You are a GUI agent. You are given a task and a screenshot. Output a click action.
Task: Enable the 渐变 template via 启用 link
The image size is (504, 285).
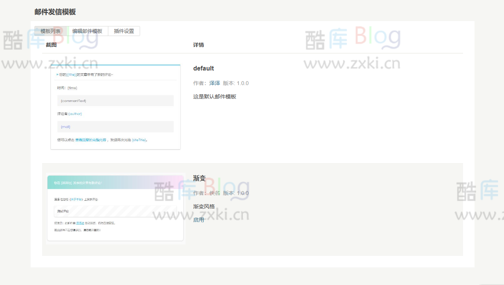[199, 219]
